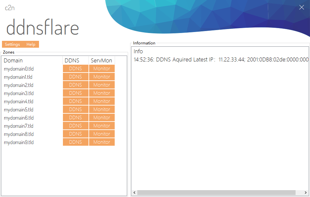
Task: Click the DDNS button for mydomain2.tld
Action: [75, 85]
